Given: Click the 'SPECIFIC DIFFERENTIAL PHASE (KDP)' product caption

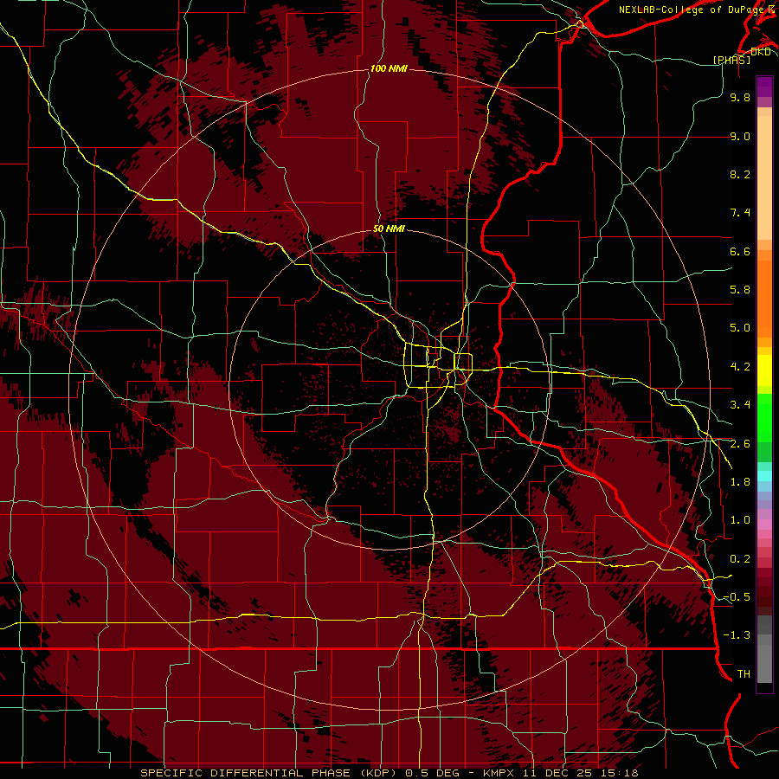Looking at the screenshot, I should coord(267,773).
